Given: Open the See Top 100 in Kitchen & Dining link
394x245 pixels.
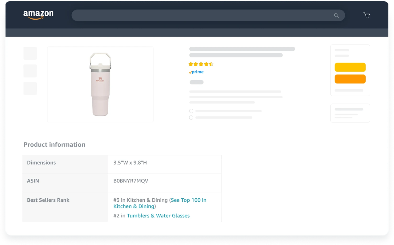Looking at the screenshot, I should pos(188,200).
